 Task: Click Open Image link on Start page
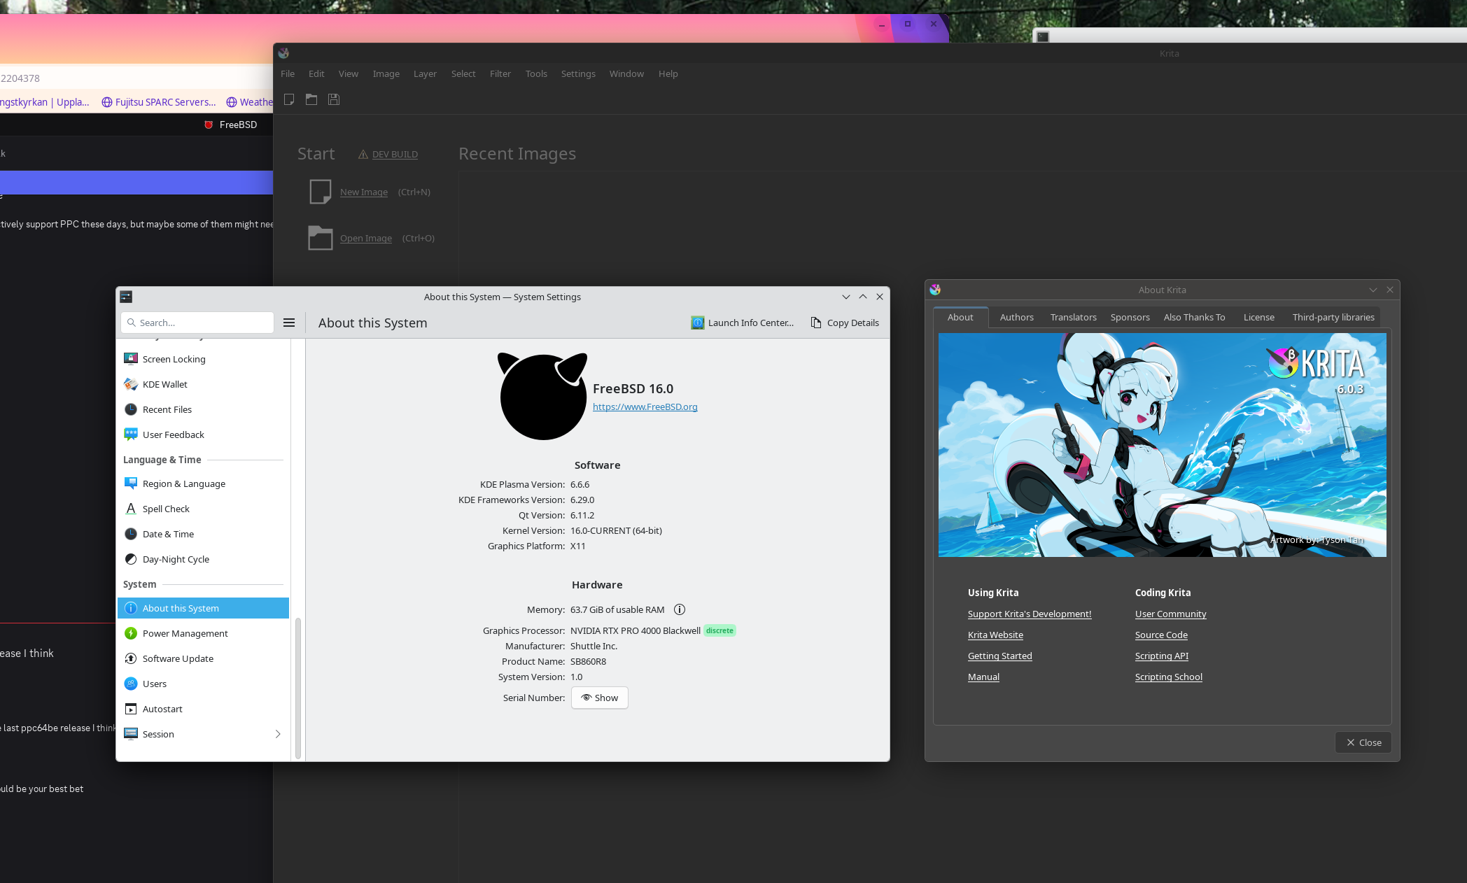(x=366, y=238)
